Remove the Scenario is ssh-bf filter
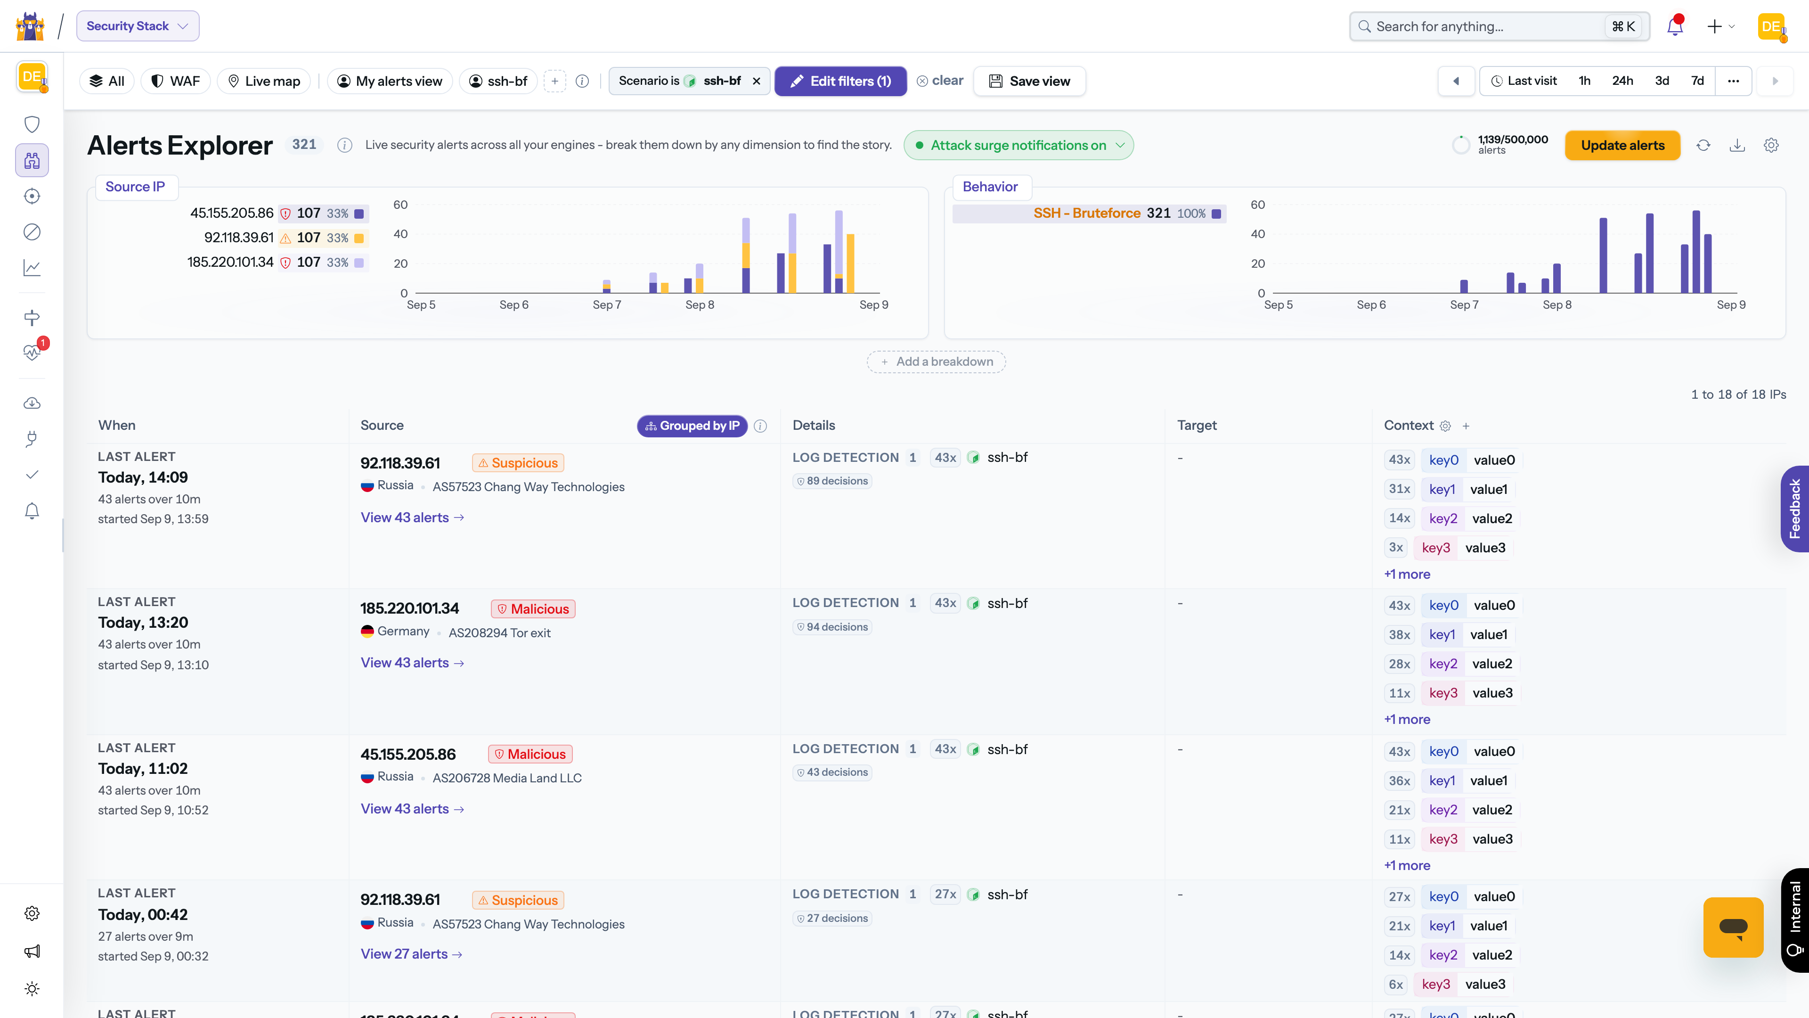The width and height of the screenshot is (1809, 1018). (756, 82)
